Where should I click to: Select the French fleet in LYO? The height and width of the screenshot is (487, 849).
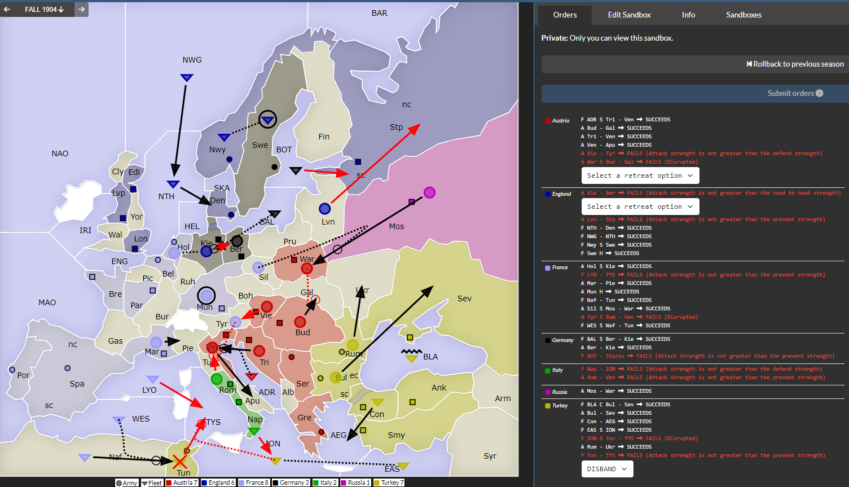coord(152,379)
